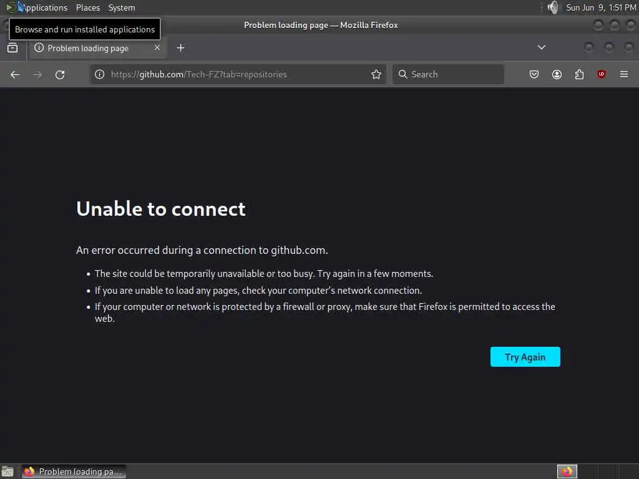Reload the current page
This screenshot has height=479, width=639.
60,75
